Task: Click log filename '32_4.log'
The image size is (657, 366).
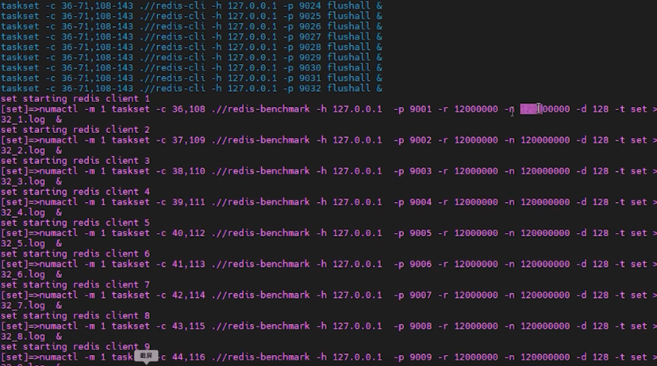Action: (23, 212)
